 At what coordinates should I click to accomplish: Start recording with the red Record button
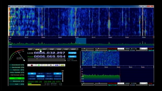tap(32, 65)
